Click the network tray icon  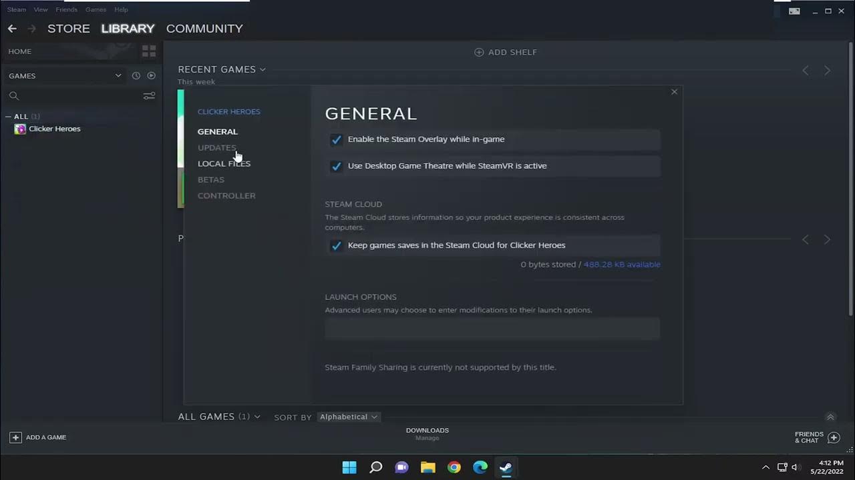click(x=782, y=467)
